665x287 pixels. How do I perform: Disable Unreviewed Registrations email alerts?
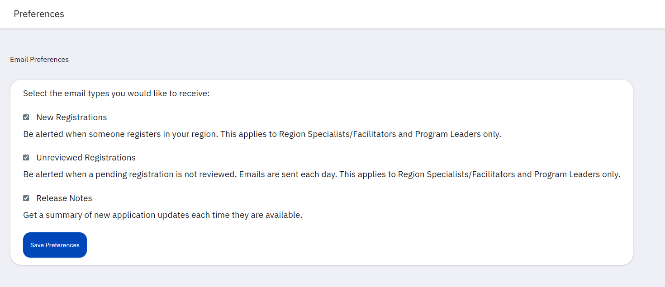pyautogui.click(x=26, y=157)
